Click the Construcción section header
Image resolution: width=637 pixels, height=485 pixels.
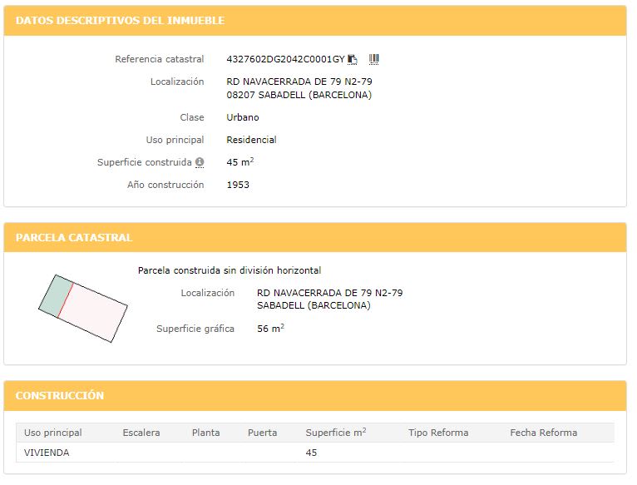60,396
